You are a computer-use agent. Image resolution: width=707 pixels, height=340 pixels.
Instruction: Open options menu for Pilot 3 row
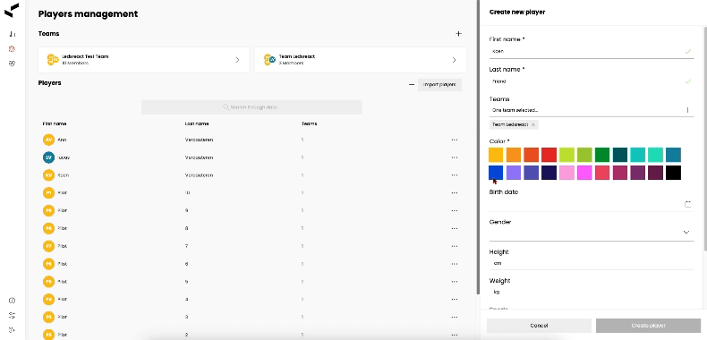(454, 317)
